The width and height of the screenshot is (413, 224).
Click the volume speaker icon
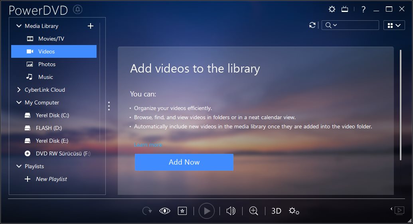(x=231, y=211)
